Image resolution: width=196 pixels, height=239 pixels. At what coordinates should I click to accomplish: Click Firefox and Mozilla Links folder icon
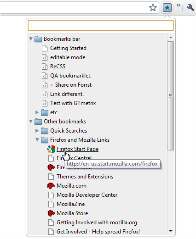click(45, 140)
